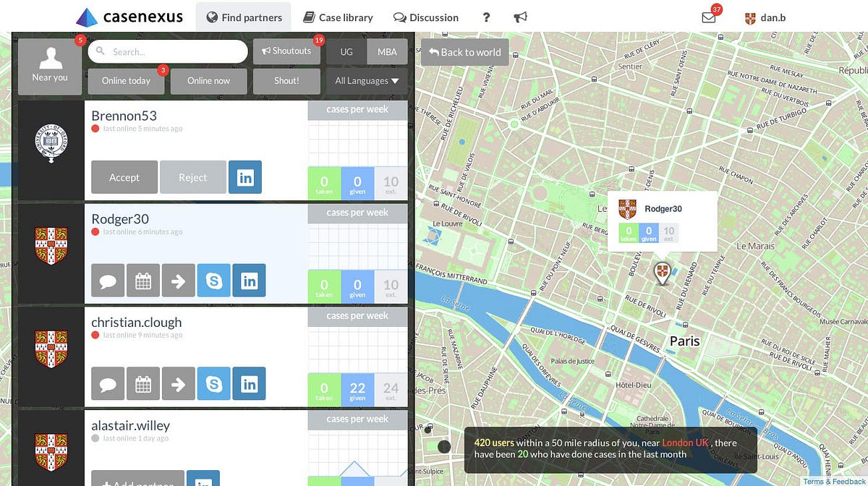This screenshot has height=486, width=868.
Task: Click the Back to world button
Action: pos(464,52)
